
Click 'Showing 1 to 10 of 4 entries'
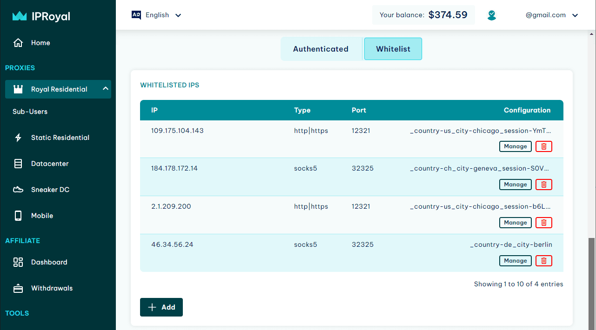[518, 284]
